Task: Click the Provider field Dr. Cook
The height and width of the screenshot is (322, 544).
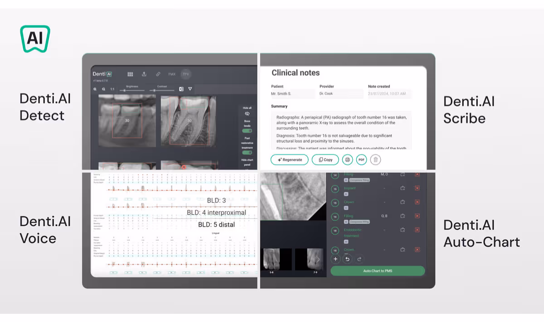Action: (x=341, y=94)
